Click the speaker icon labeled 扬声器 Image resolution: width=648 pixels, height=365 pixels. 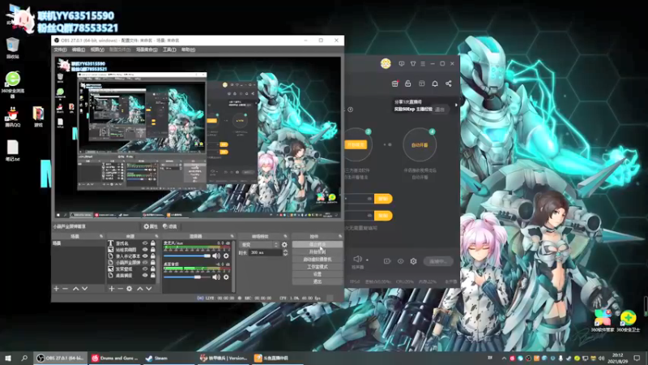[x=357, y=259]
